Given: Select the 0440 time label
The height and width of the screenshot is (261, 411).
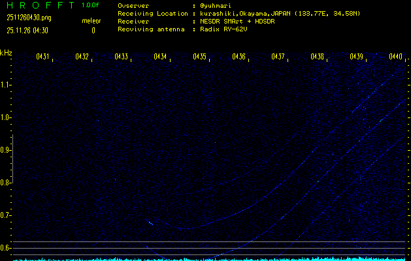Looking at the screenshot, I should click(x=395, y=57).
